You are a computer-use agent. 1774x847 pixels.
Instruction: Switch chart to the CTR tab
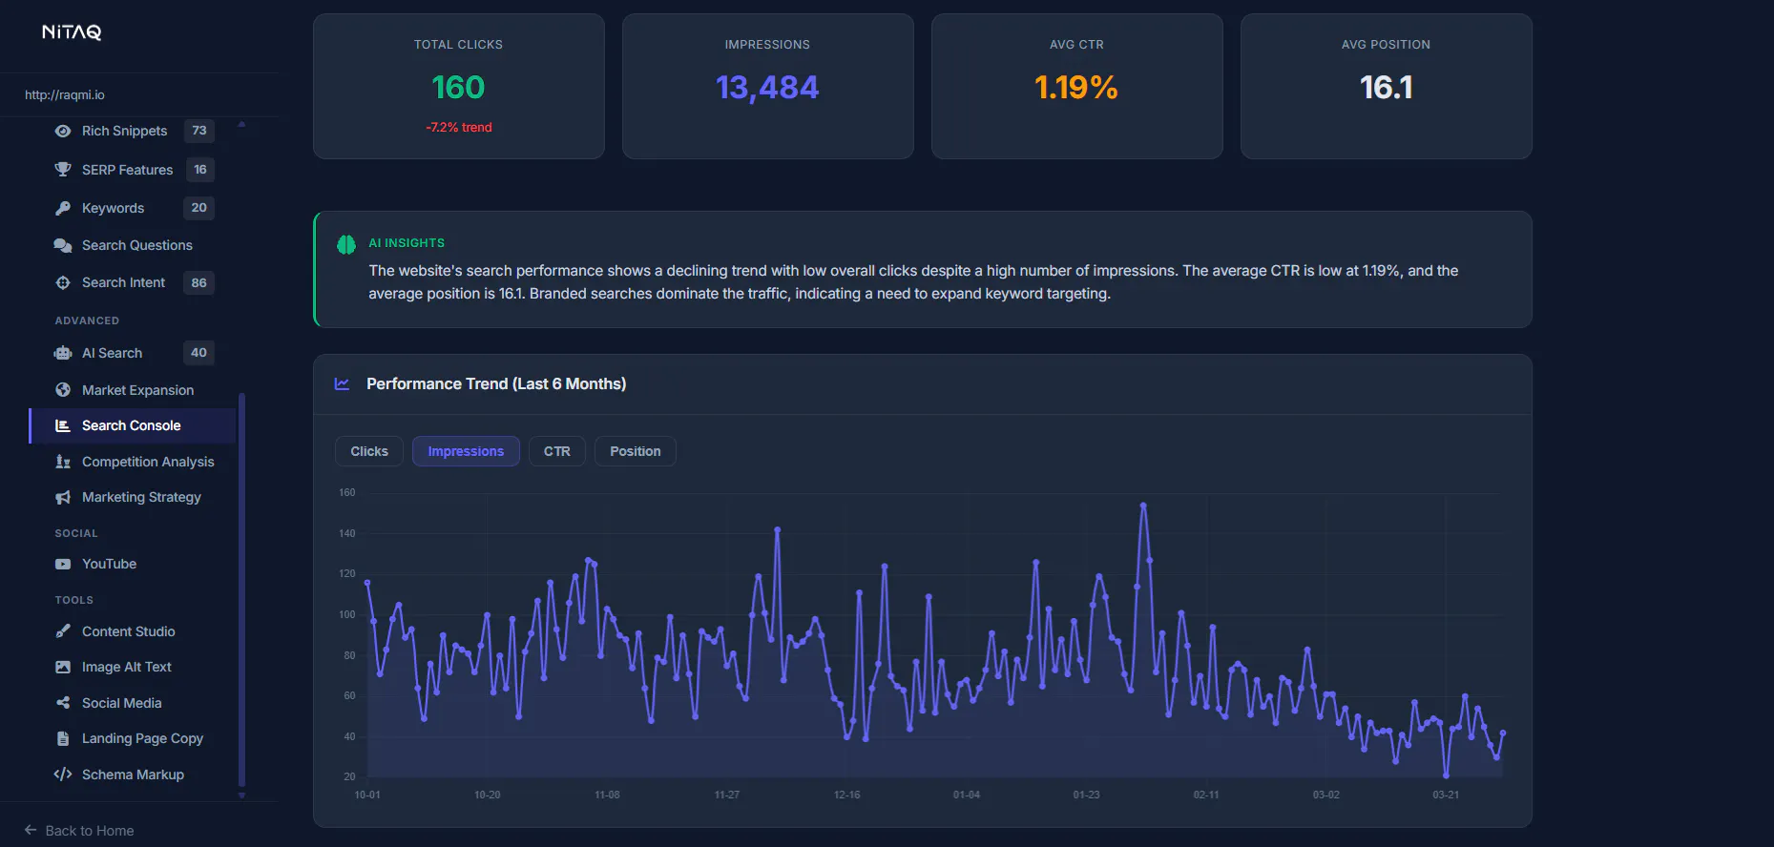[x=557, y=451]
